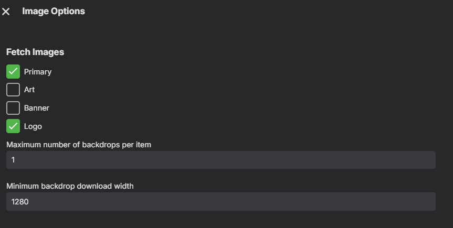
Task: Disable Logo image fetching
Action: (x=13, y=126)
